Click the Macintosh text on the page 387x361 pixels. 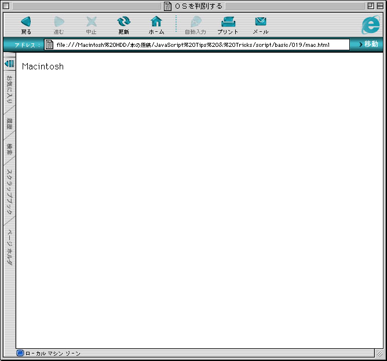pyautogui.click(x=43, y=67)
